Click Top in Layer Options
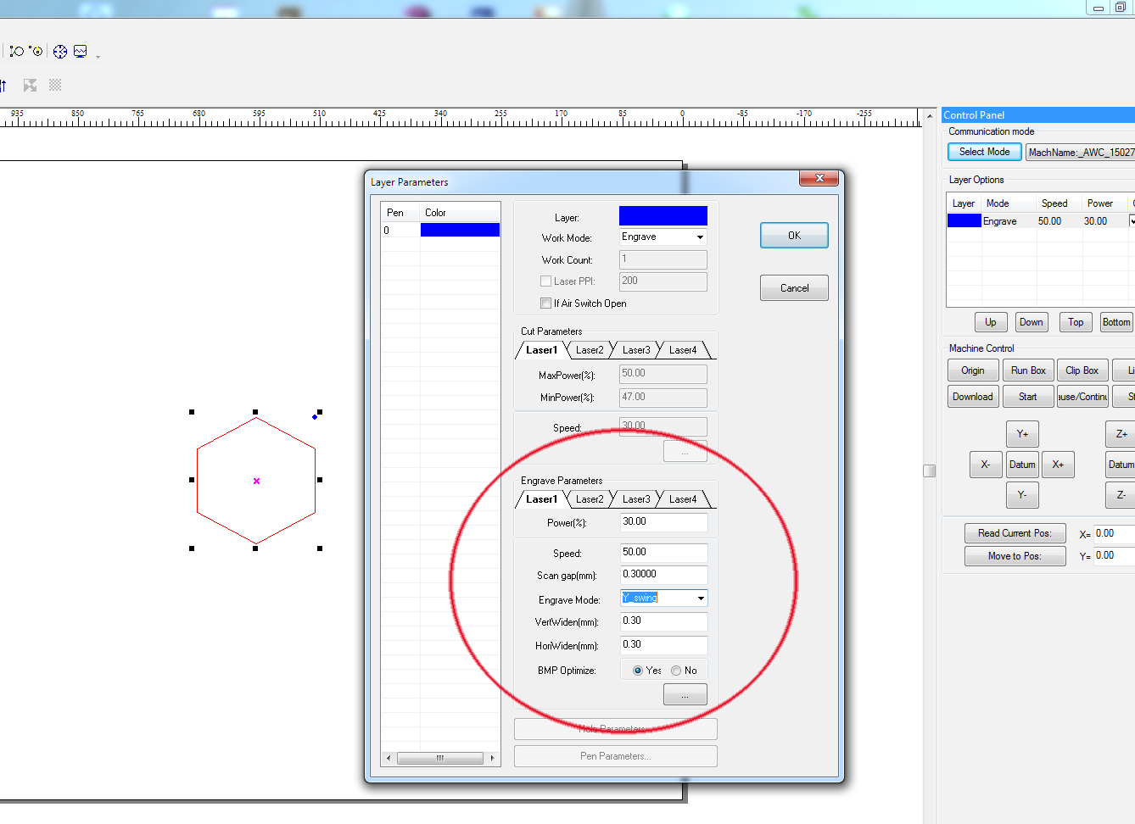 point(1076,322)
